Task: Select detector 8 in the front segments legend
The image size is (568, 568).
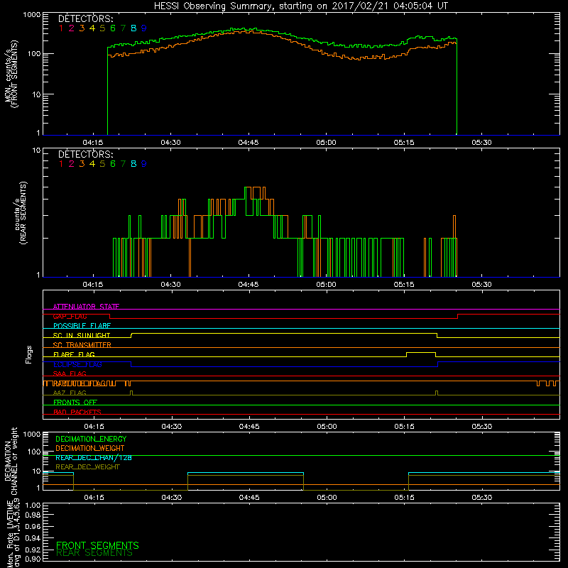Action: (x=133, y=28)
